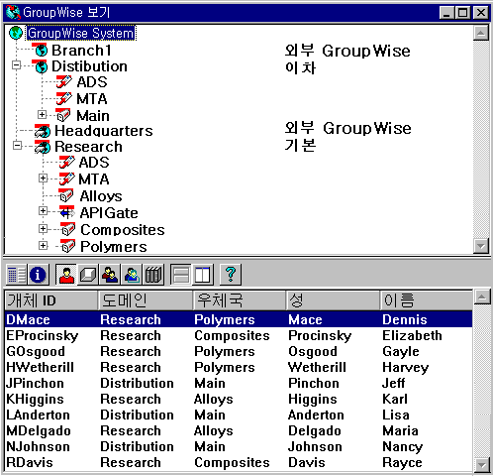Click the blue information icon

pyautogui.click(x=38, y=275)
